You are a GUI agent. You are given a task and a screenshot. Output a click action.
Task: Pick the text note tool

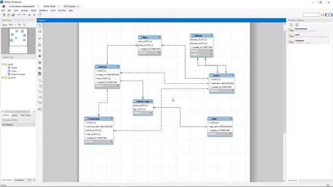[40, 50]
